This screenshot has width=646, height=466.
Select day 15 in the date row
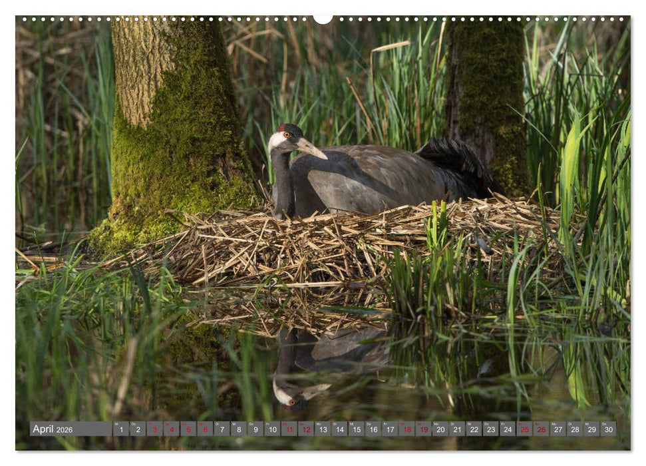point(356,429)
